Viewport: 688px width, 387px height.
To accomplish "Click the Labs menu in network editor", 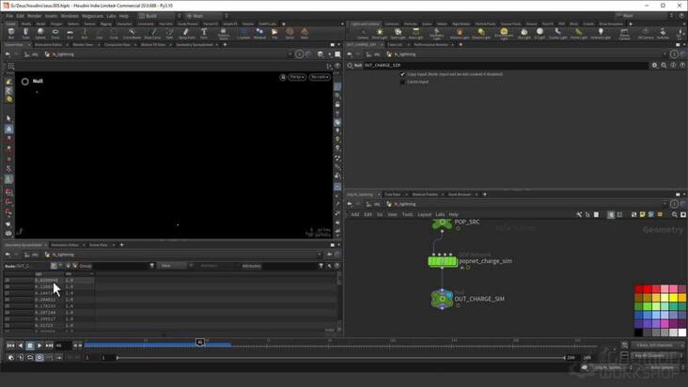I will click(x=440, y=214).
